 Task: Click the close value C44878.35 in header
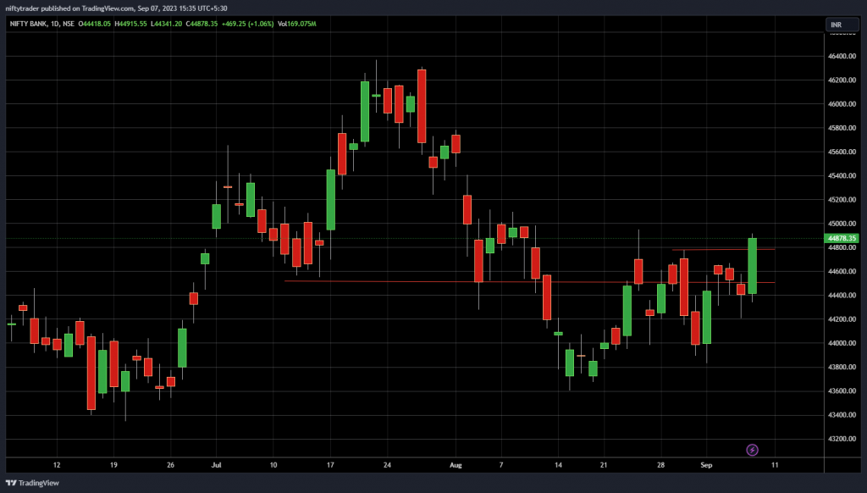coord(202,24)
